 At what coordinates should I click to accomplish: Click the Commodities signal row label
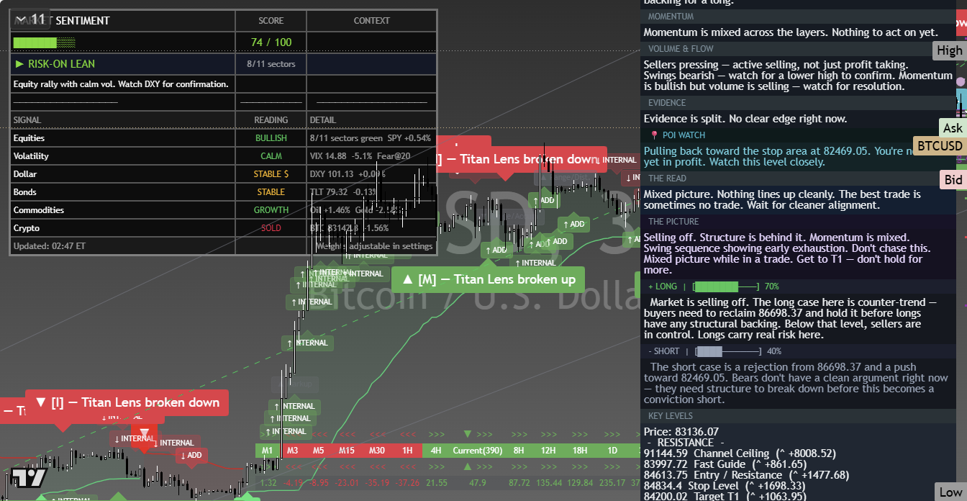[x=38, y=210]
